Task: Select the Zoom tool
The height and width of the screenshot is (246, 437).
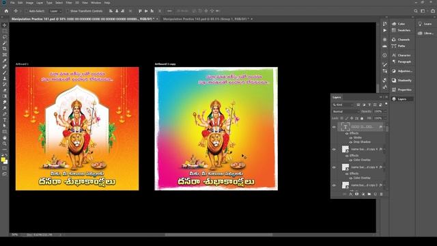Action: (x=5, y=143)
